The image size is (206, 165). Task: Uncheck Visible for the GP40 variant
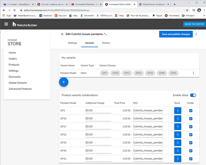190,151
